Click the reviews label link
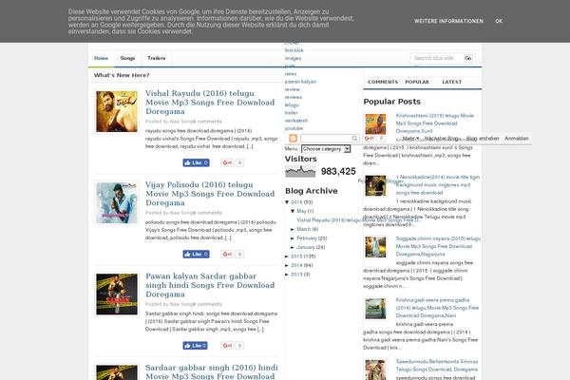 coord(294,97)
